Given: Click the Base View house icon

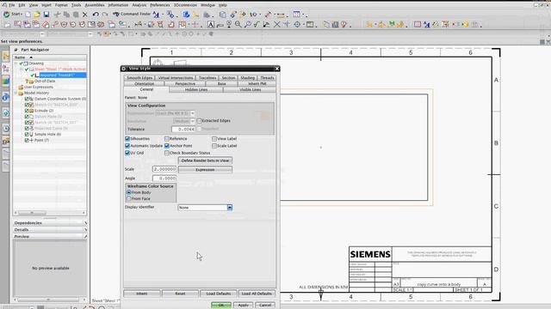Looking at the screenshot, I should point(46,25).
